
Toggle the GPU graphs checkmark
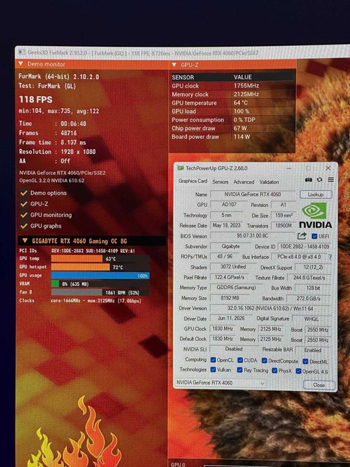(24, 226)
